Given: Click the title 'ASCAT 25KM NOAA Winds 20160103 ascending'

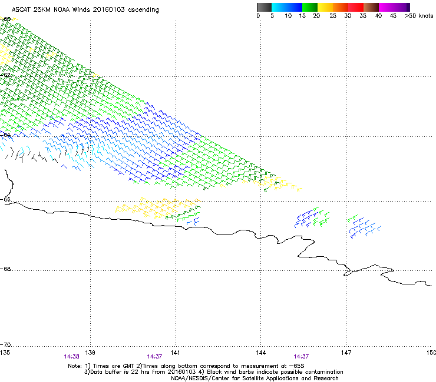Looking at the screenshot, I should point(85,10).
